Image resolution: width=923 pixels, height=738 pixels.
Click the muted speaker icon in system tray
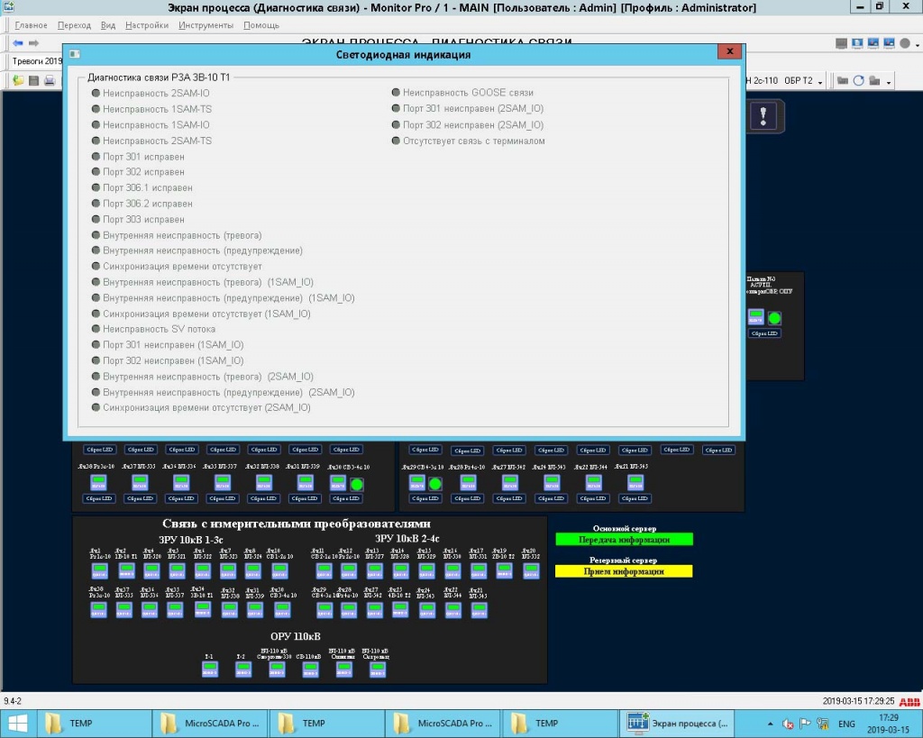(788, 724)
